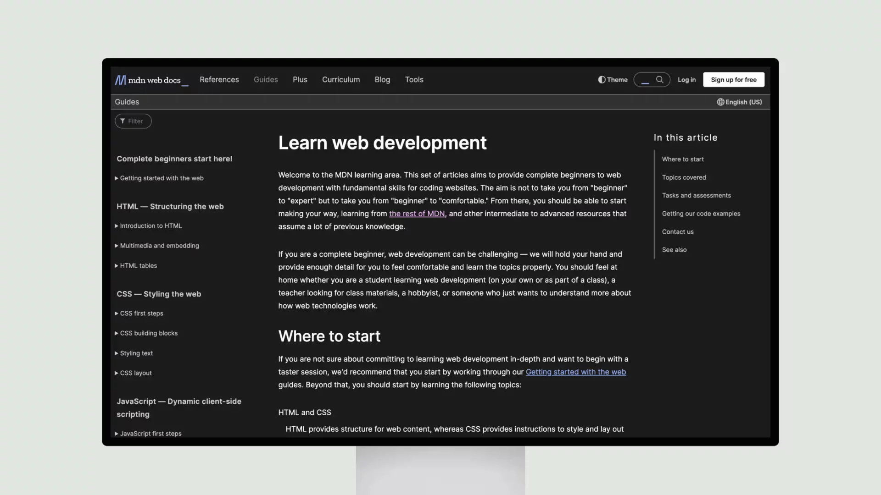The width and height of the screenshot is (881, 495).
Task: Open the search bar icon
Action: click(x=659, y=79)
